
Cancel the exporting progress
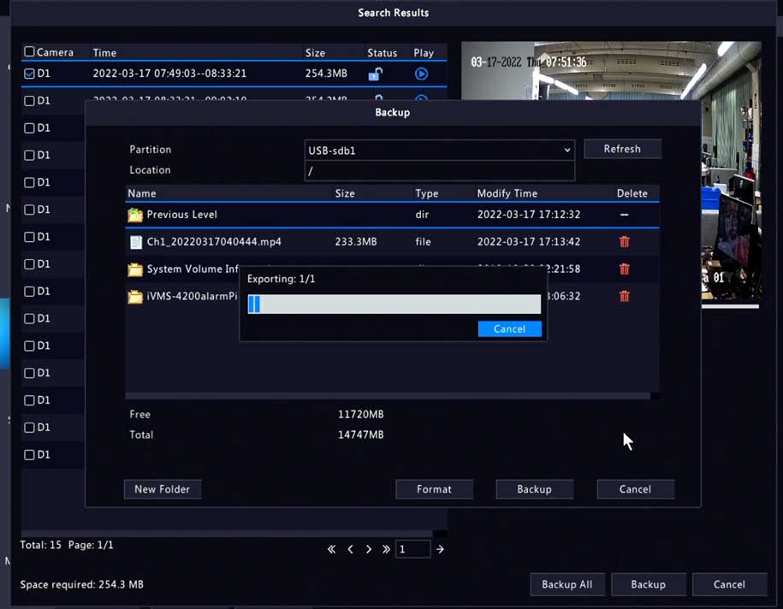point(509,329)
